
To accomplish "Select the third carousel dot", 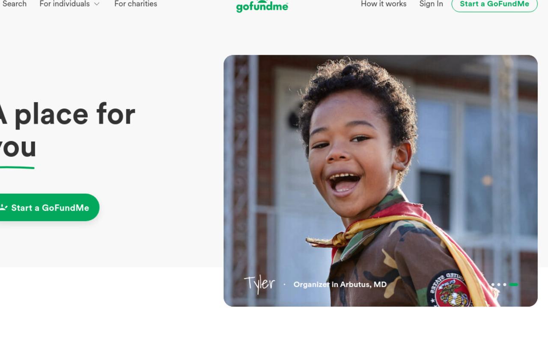I will click(x=505, y=284).
